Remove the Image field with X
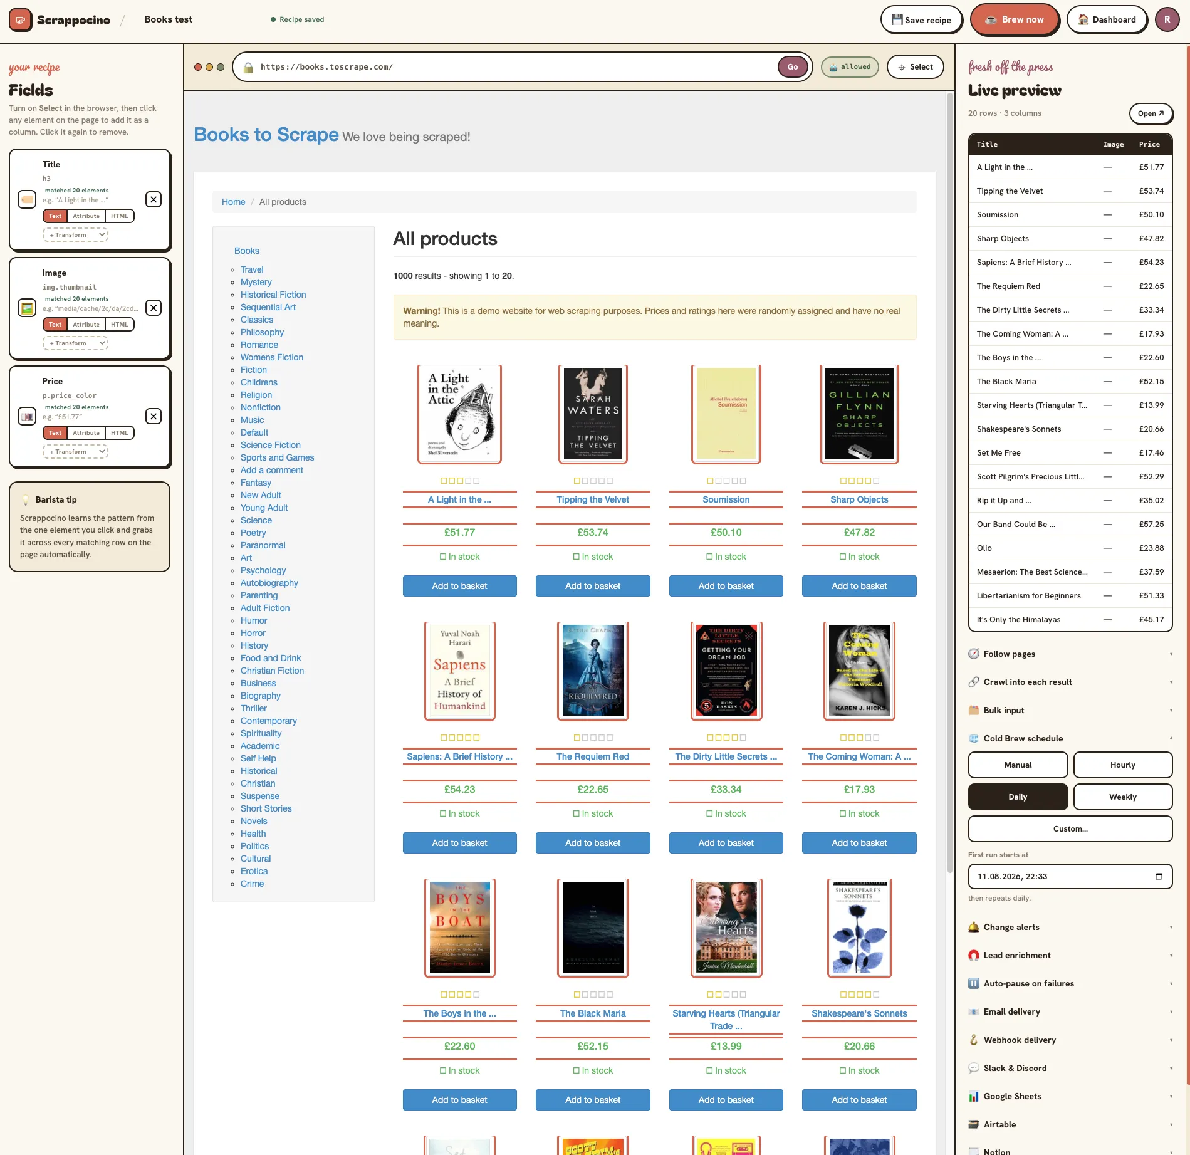 pyautogui.click(x=154, y=308)
